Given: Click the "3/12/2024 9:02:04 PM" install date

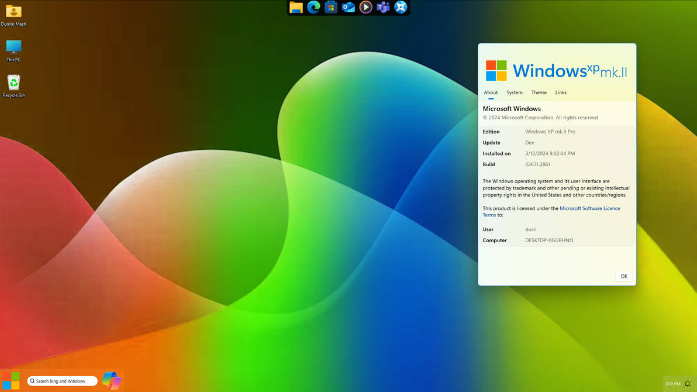Looking at the screenshot, I should point(550,153).
